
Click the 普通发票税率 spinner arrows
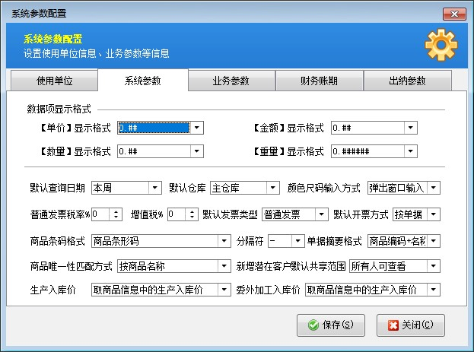[116, 214]
